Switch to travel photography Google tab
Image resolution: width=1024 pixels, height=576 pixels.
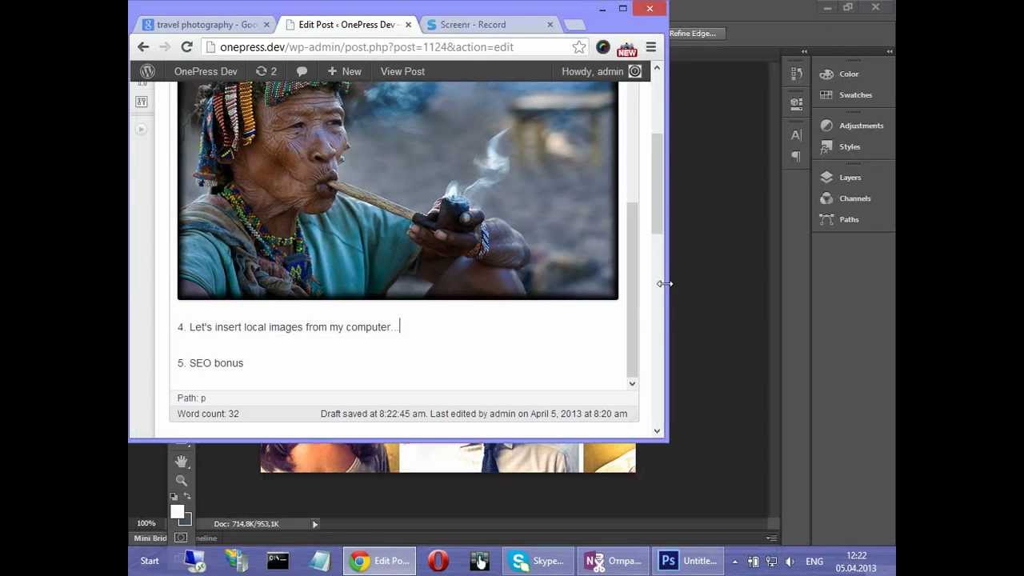[x=206, y=25]
